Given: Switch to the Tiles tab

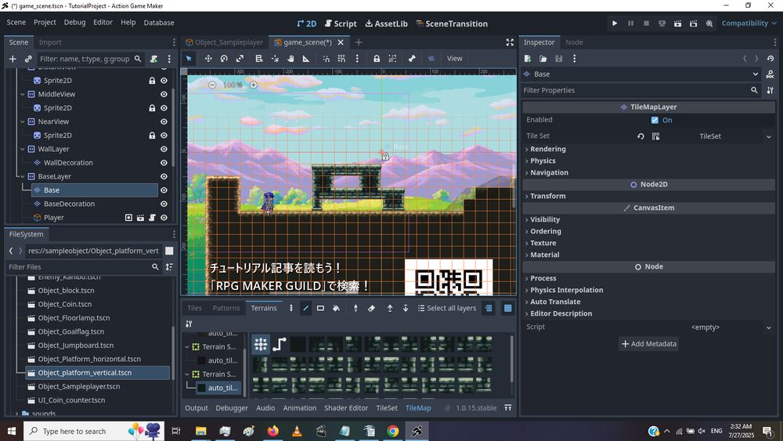Looking at the screenshot, I should point(194,308).
